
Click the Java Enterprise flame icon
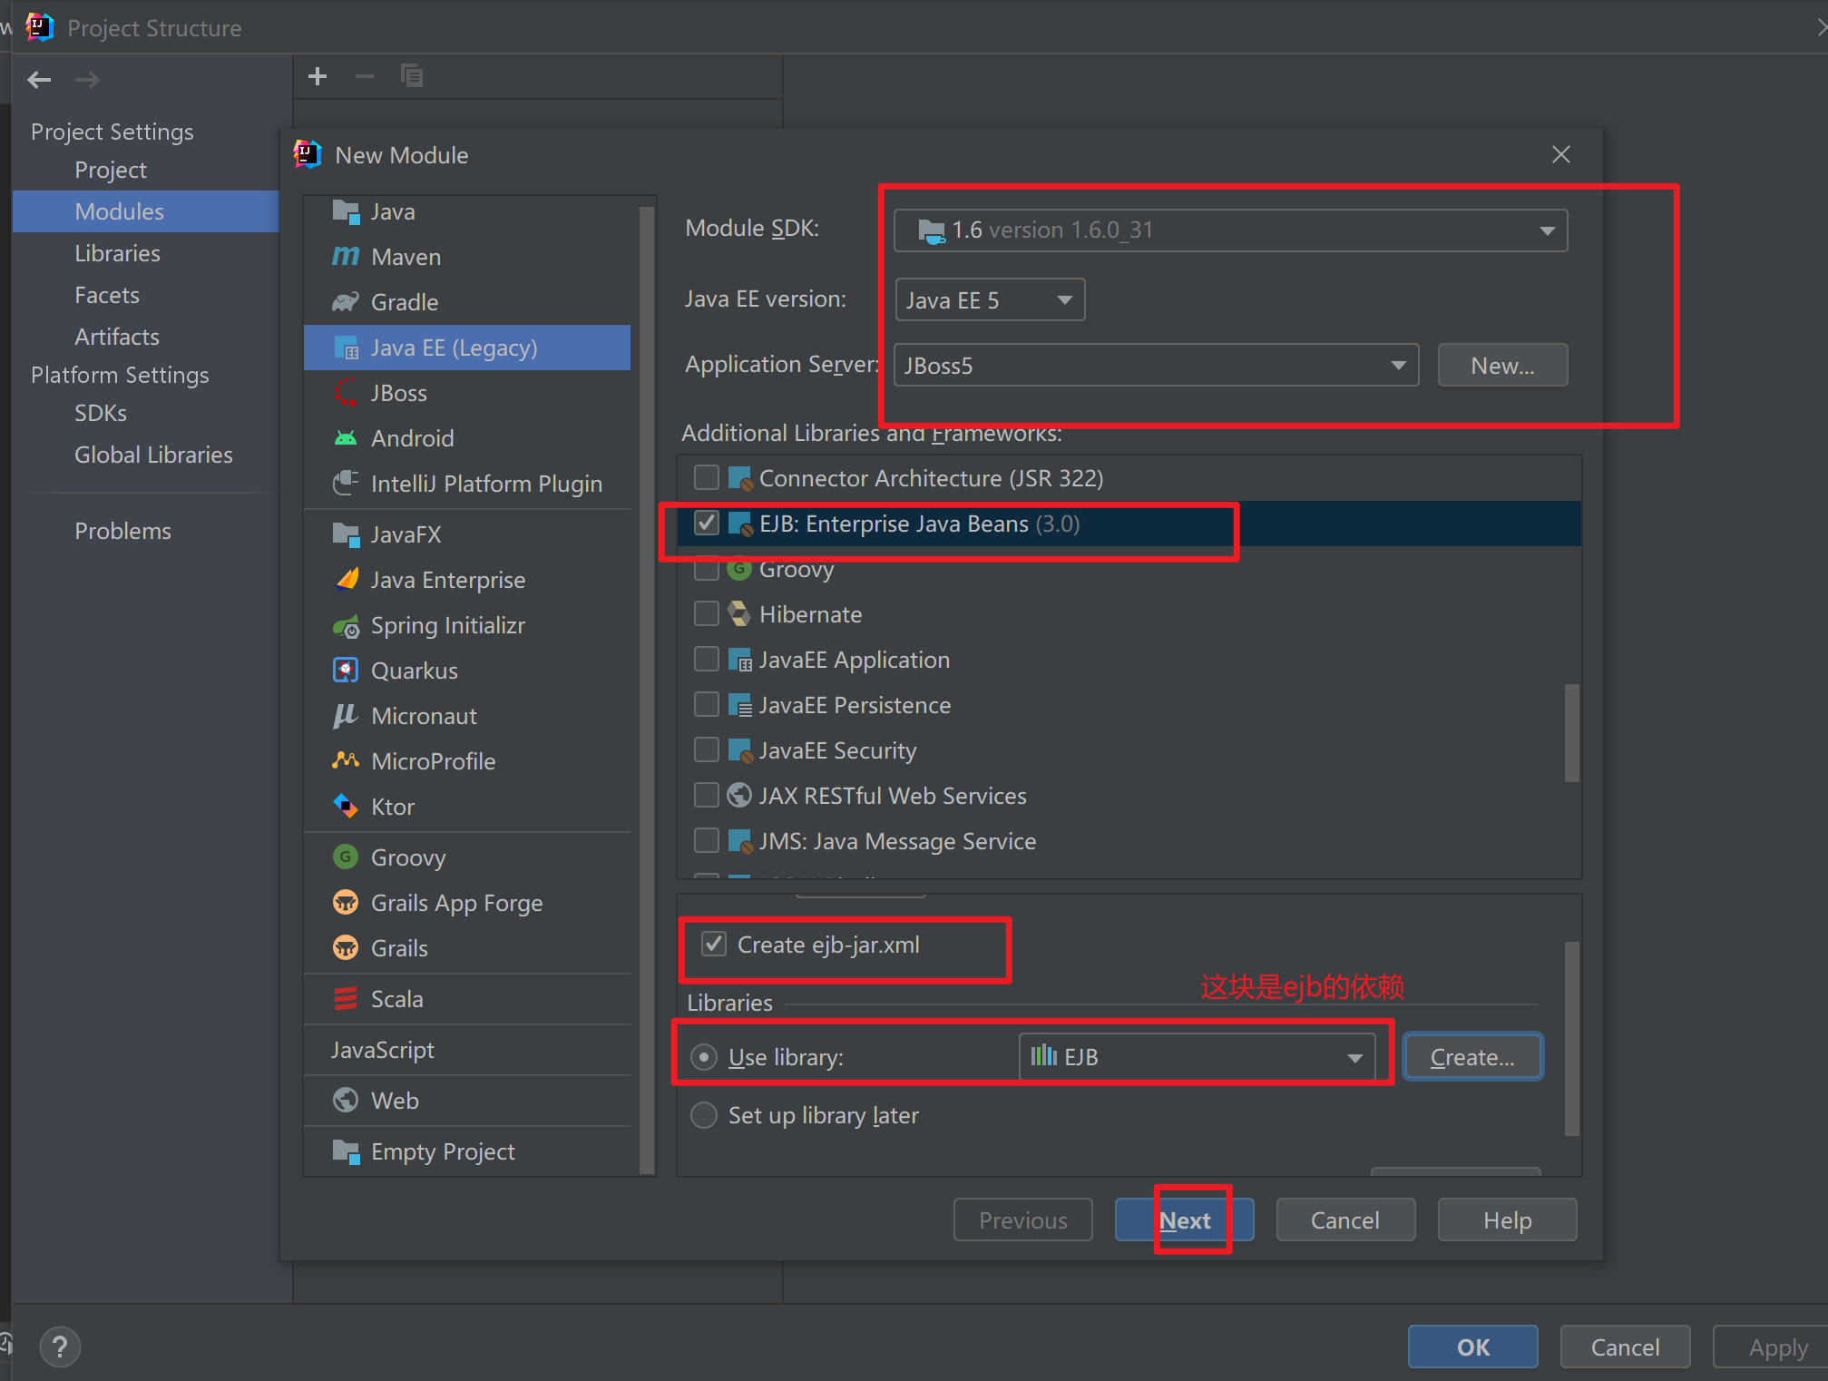(x=346, y=580)
